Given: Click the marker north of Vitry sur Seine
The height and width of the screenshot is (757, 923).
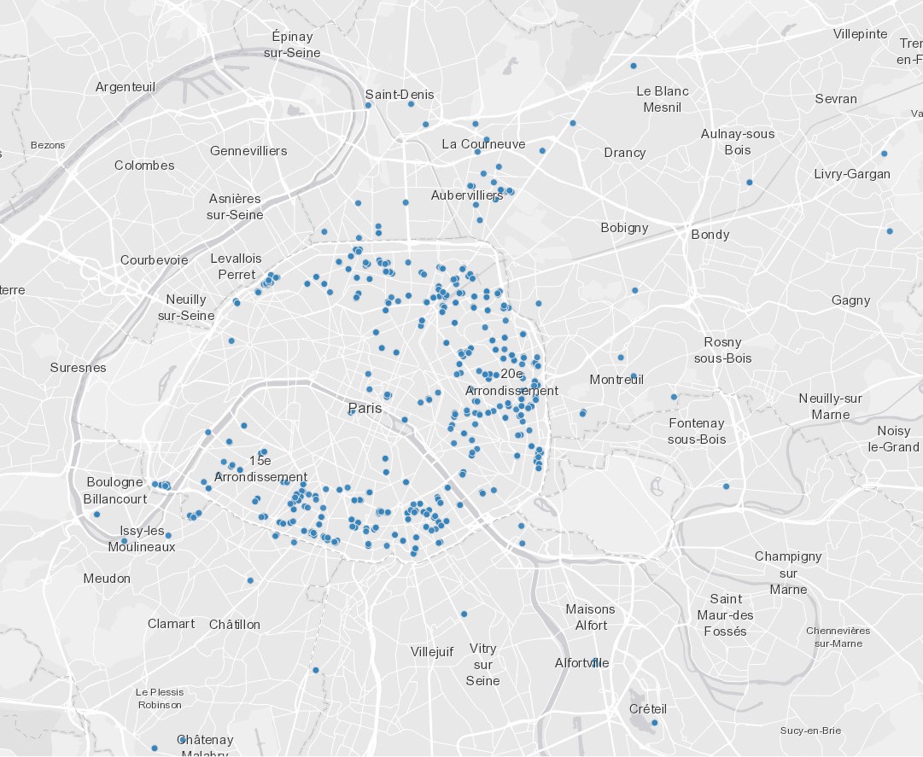Looking at the screenshot, I should click(464, 614).
